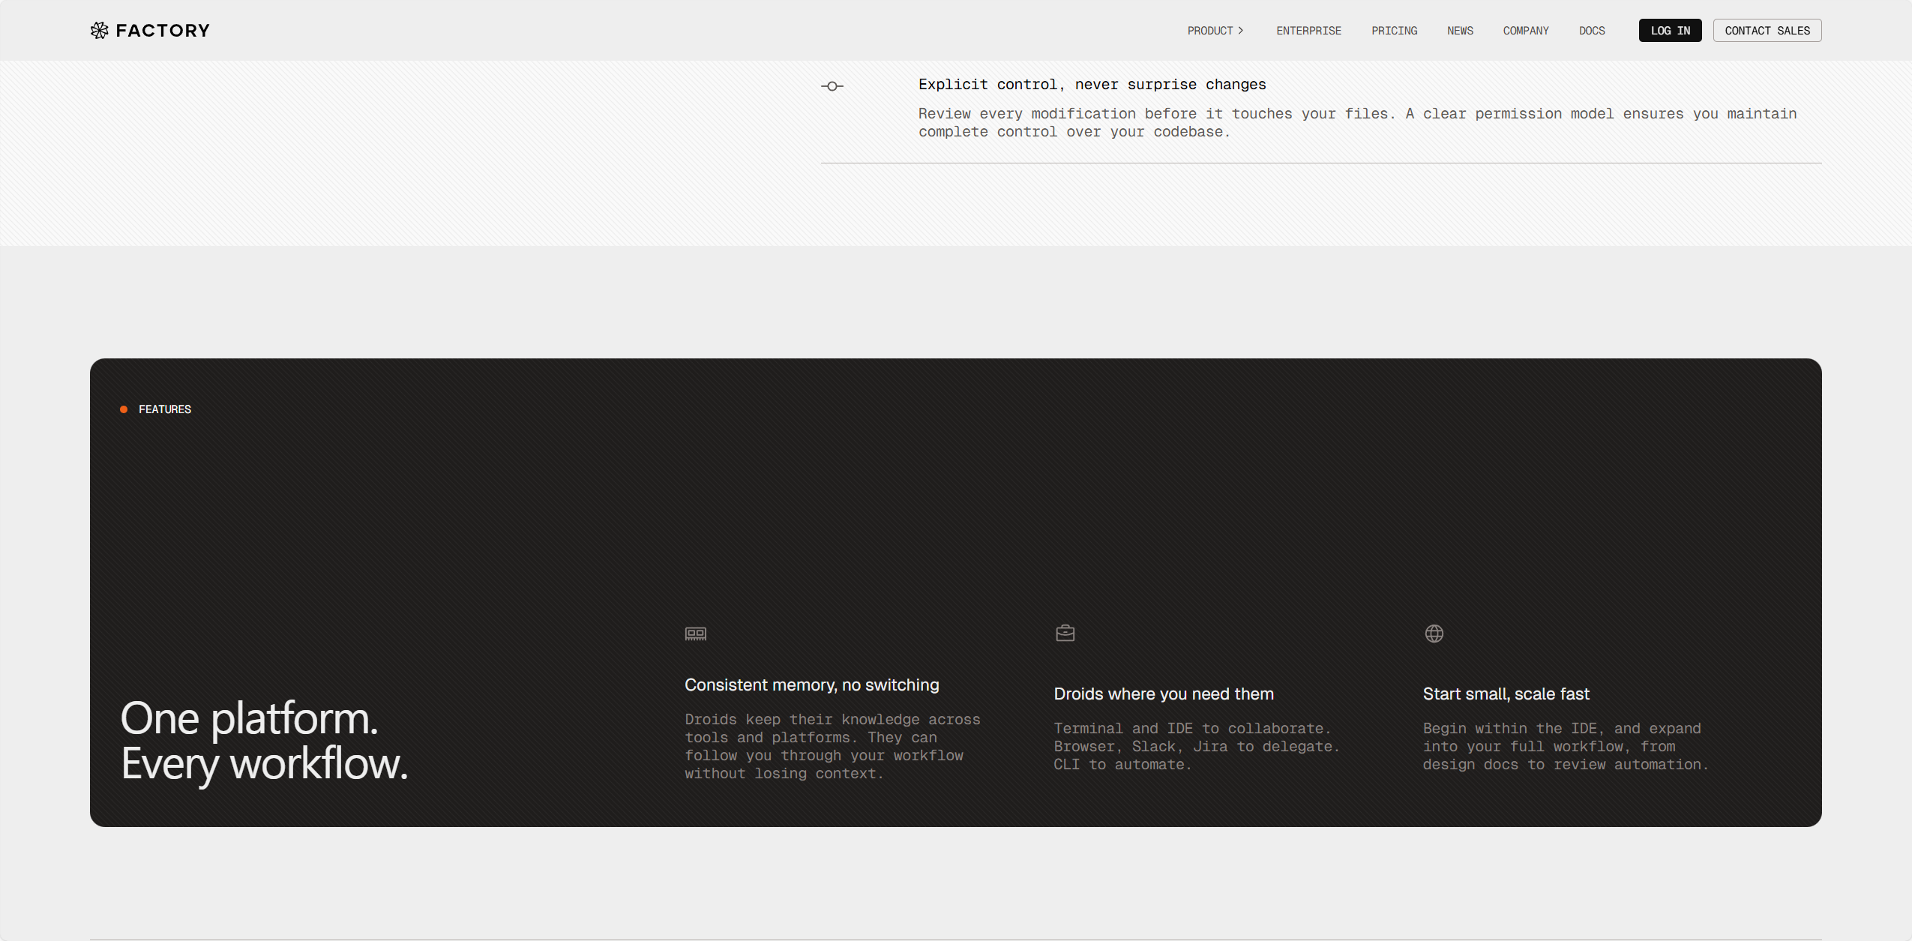
Task: Click the orange dot next to FEATURES
Action: pyautogui.click(x=124, y=409)
